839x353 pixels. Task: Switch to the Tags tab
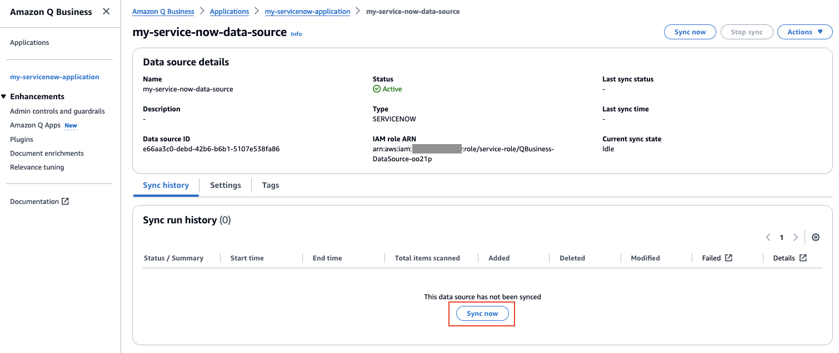271,185
